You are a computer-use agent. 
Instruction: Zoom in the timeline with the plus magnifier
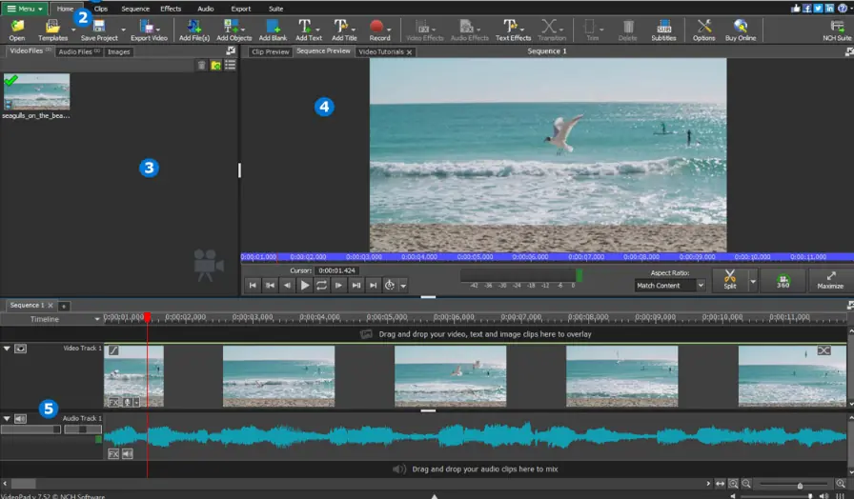click(x=841, y=484)
